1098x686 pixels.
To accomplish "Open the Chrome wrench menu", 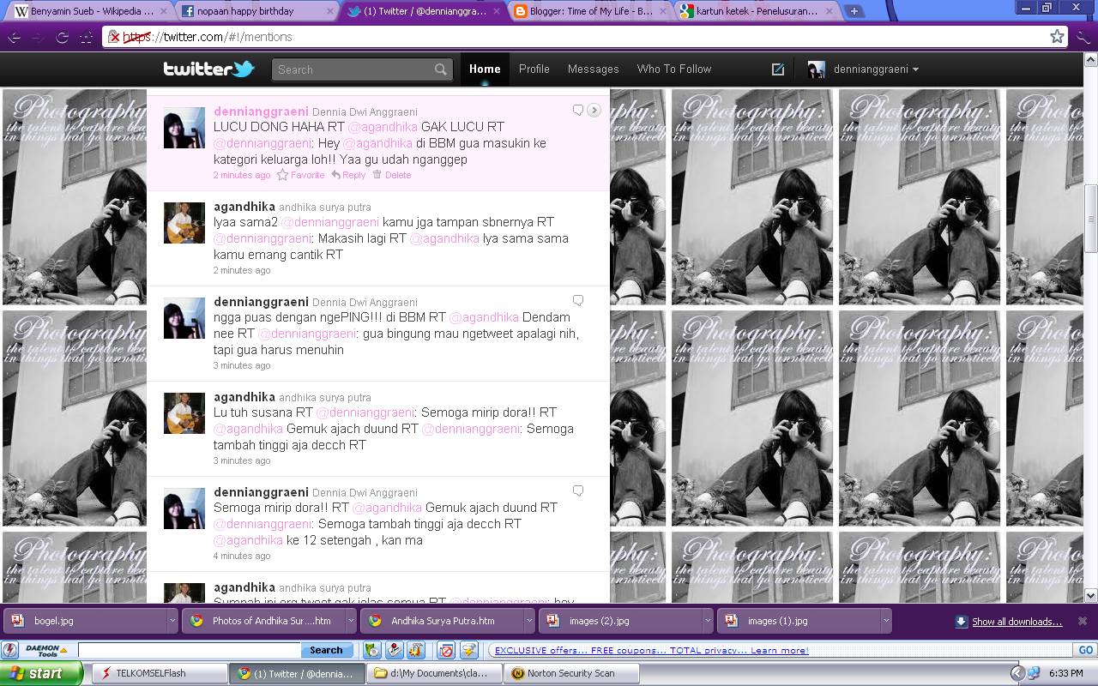I will pos(1084,37).
